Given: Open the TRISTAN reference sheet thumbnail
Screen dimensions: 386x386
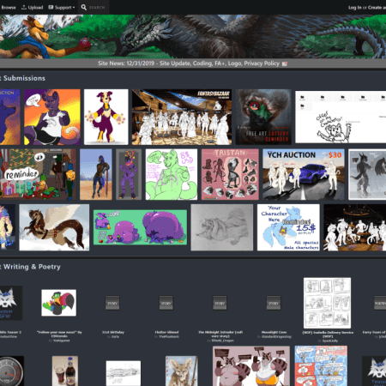Looking at the screenshot, I should 230,174.
